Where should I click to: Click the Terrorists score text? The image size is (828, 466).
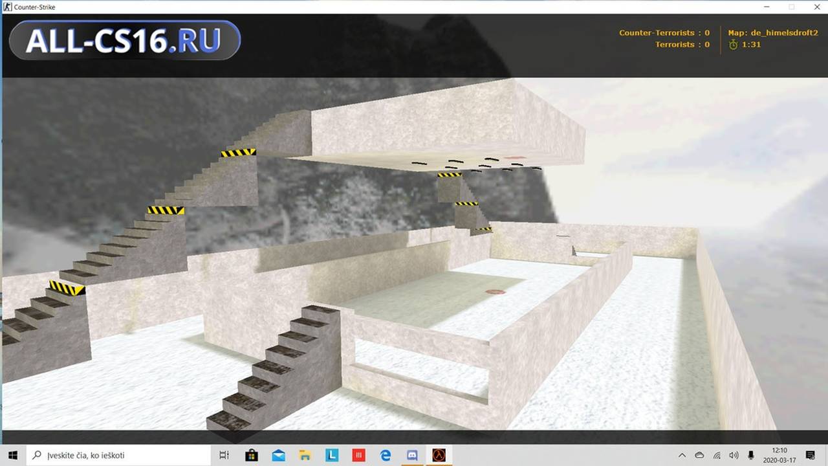[x=682, y=45]
